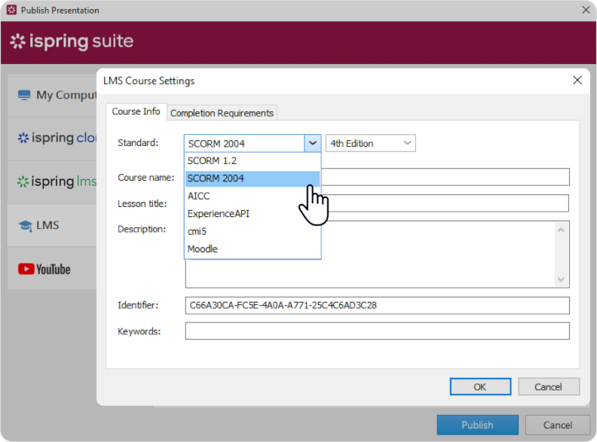Image resolution: width=597 pixels, height=442 pixels.
Task: Click the iSpring Suite logo in header
Action: click(72, 41)
